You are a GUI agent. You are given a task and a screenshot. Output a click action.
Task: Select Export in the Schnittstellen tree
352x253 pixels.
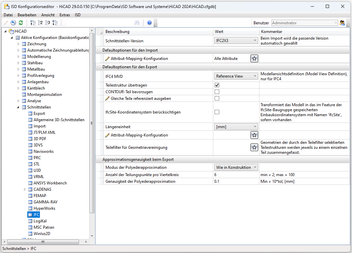click(39, 114)
